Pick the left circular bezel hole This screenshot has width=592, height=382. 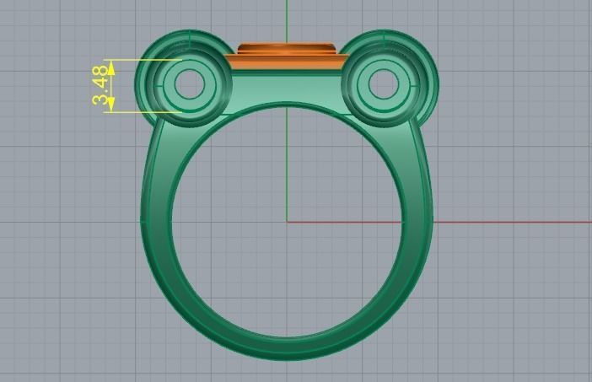(190, 84)
